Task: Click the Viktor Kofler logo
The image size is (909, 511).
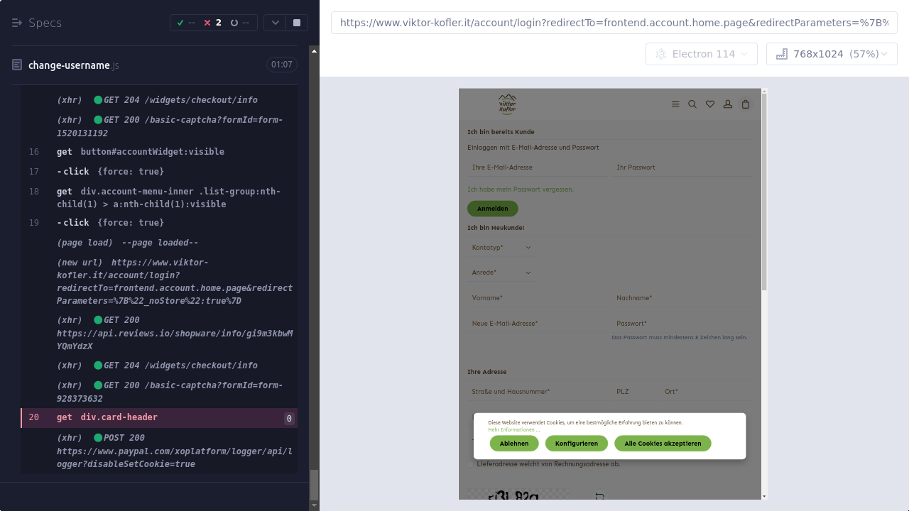Action: click(x=507, y=104)
